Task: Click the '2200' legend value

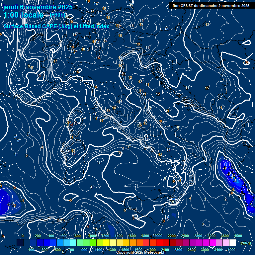Action: (172, 236)
